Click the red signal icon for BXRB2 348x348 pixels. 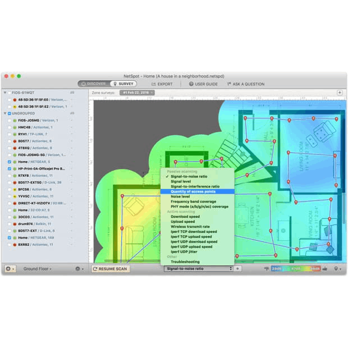click(x=15, y=245)
